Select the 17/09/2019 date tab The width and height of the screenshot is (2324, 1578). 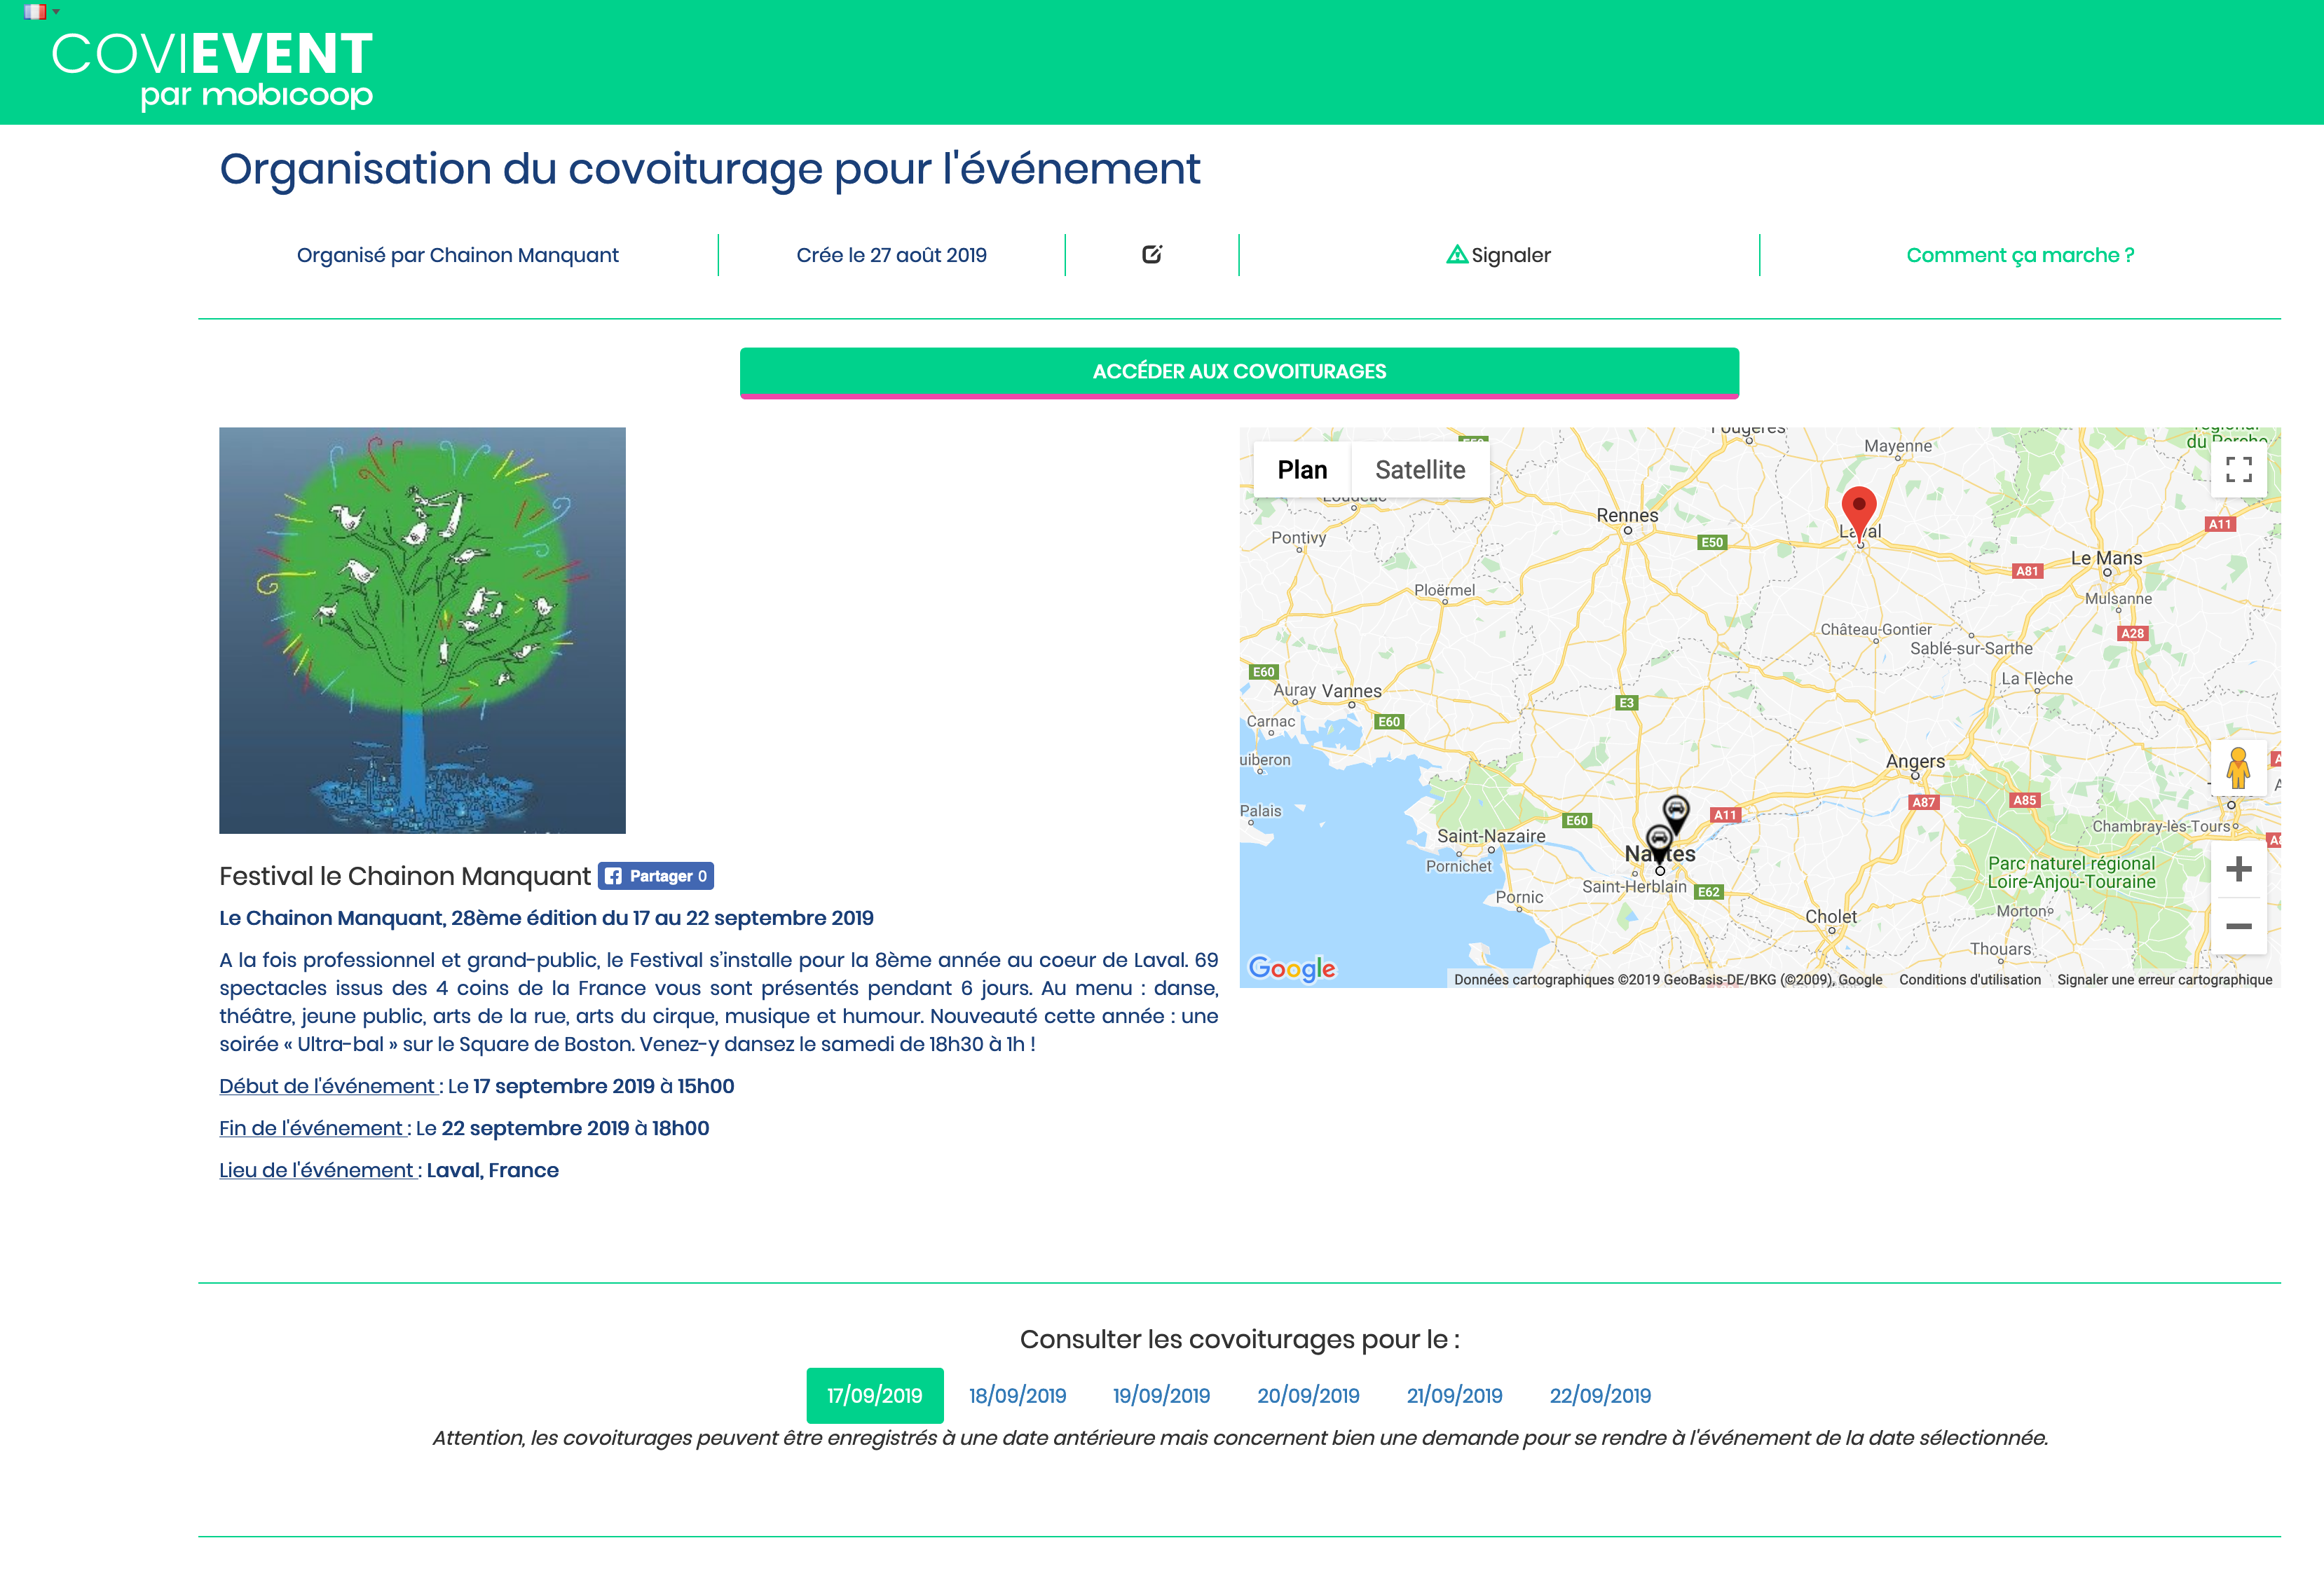[875, 1396]
